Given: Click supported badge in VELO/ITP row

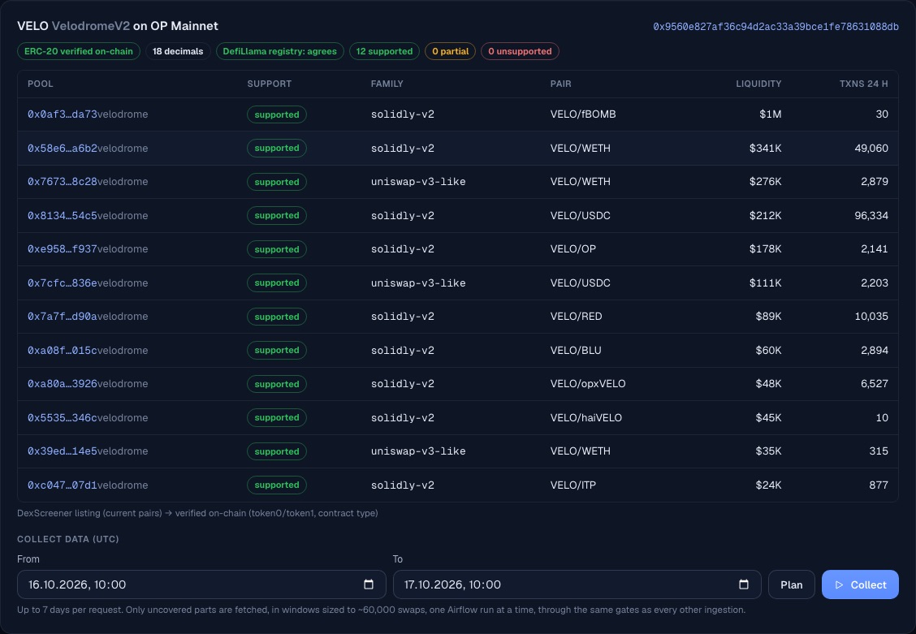Looking at the screenshot, I should click(x=277, y=485).
